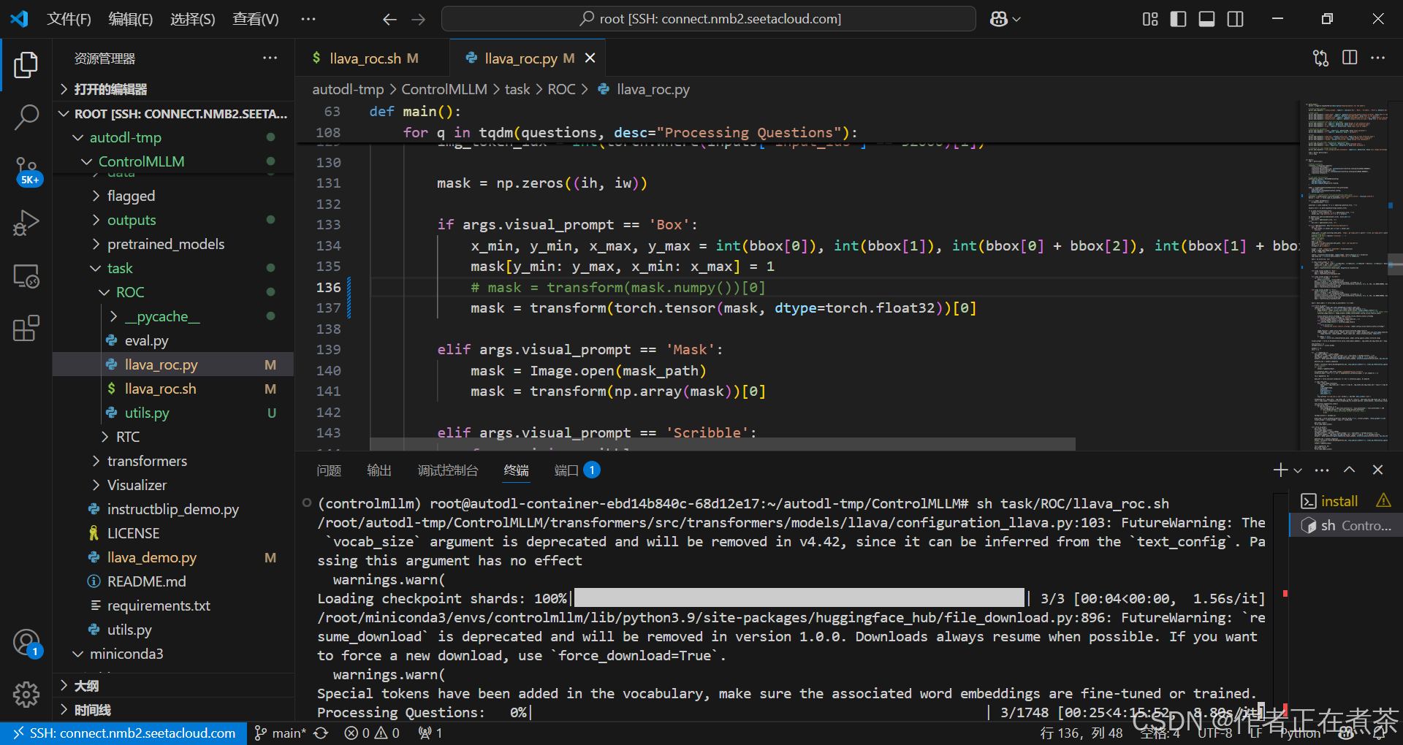Open the launch profile dropdown next to plus
Viewport: 1403px width, 745px height.
1298,470
